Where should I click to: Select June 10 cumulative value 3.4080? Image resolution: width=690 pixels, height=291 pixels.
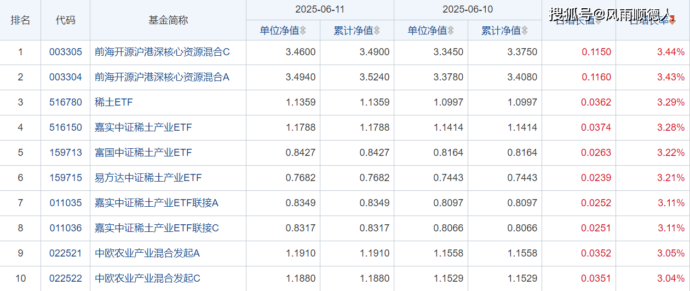[x=522, y=78]
